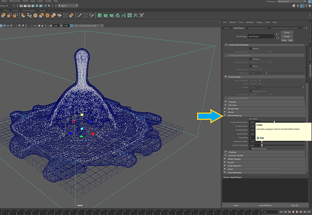Click the green curved arrow shelf icon
Image resolution: width=312 pixels, height=215 pixels.
coord(123,15)
